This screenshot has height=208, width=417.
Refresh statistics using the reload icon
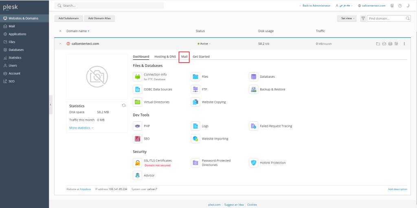click(x=124, y=105)
